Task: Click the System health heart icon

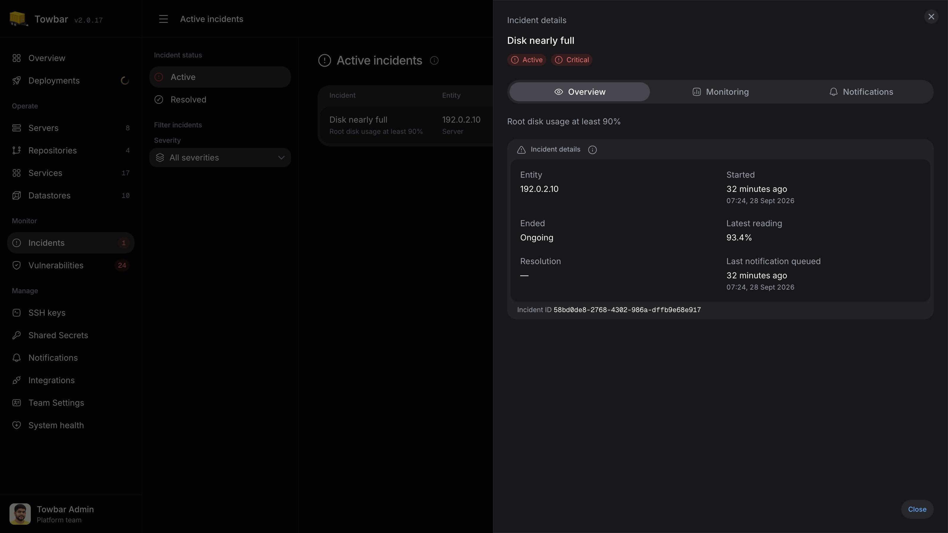Action: 17,425
